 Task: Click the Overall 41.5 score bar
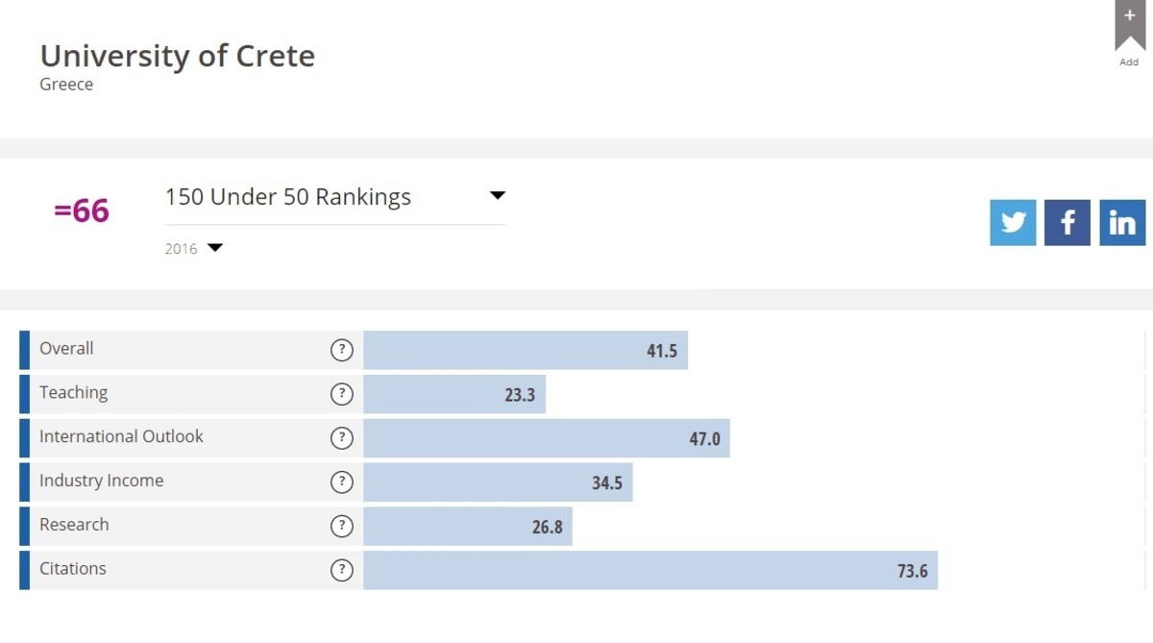(525, 350)
